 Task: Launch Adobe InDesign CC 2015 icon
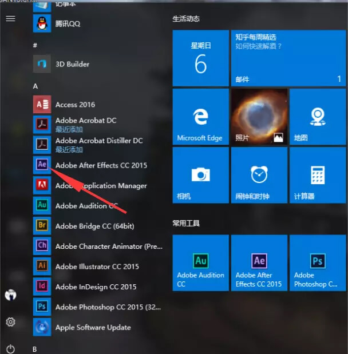pyautogui.click(x=42, y=287)
